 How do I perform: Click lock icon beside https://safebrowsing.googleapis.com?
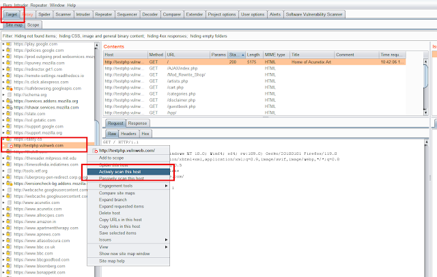9,88
